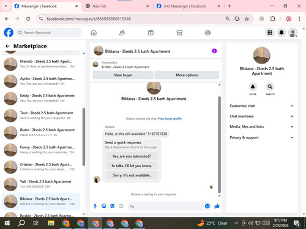Open the Reels video icon

pos(151,32)
